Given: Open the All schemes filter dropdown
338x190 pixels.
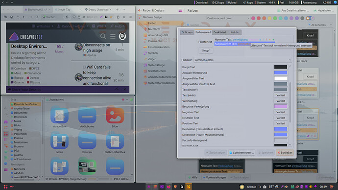Looking at the screenshot, I should click(320, 25).
